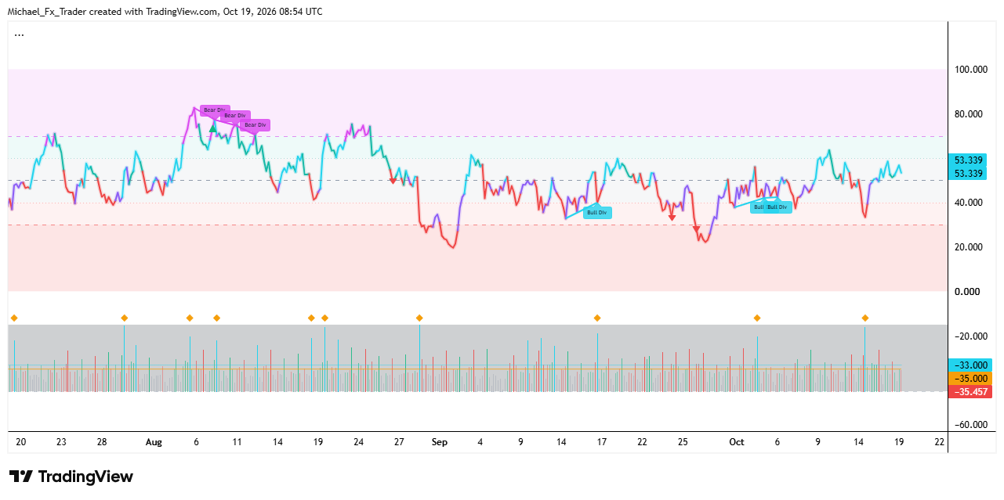This screenshot has width=1004, height=500.
Task: Click the 25 date label on time axis
Action: pyautogui.click(x=683, y=442)
